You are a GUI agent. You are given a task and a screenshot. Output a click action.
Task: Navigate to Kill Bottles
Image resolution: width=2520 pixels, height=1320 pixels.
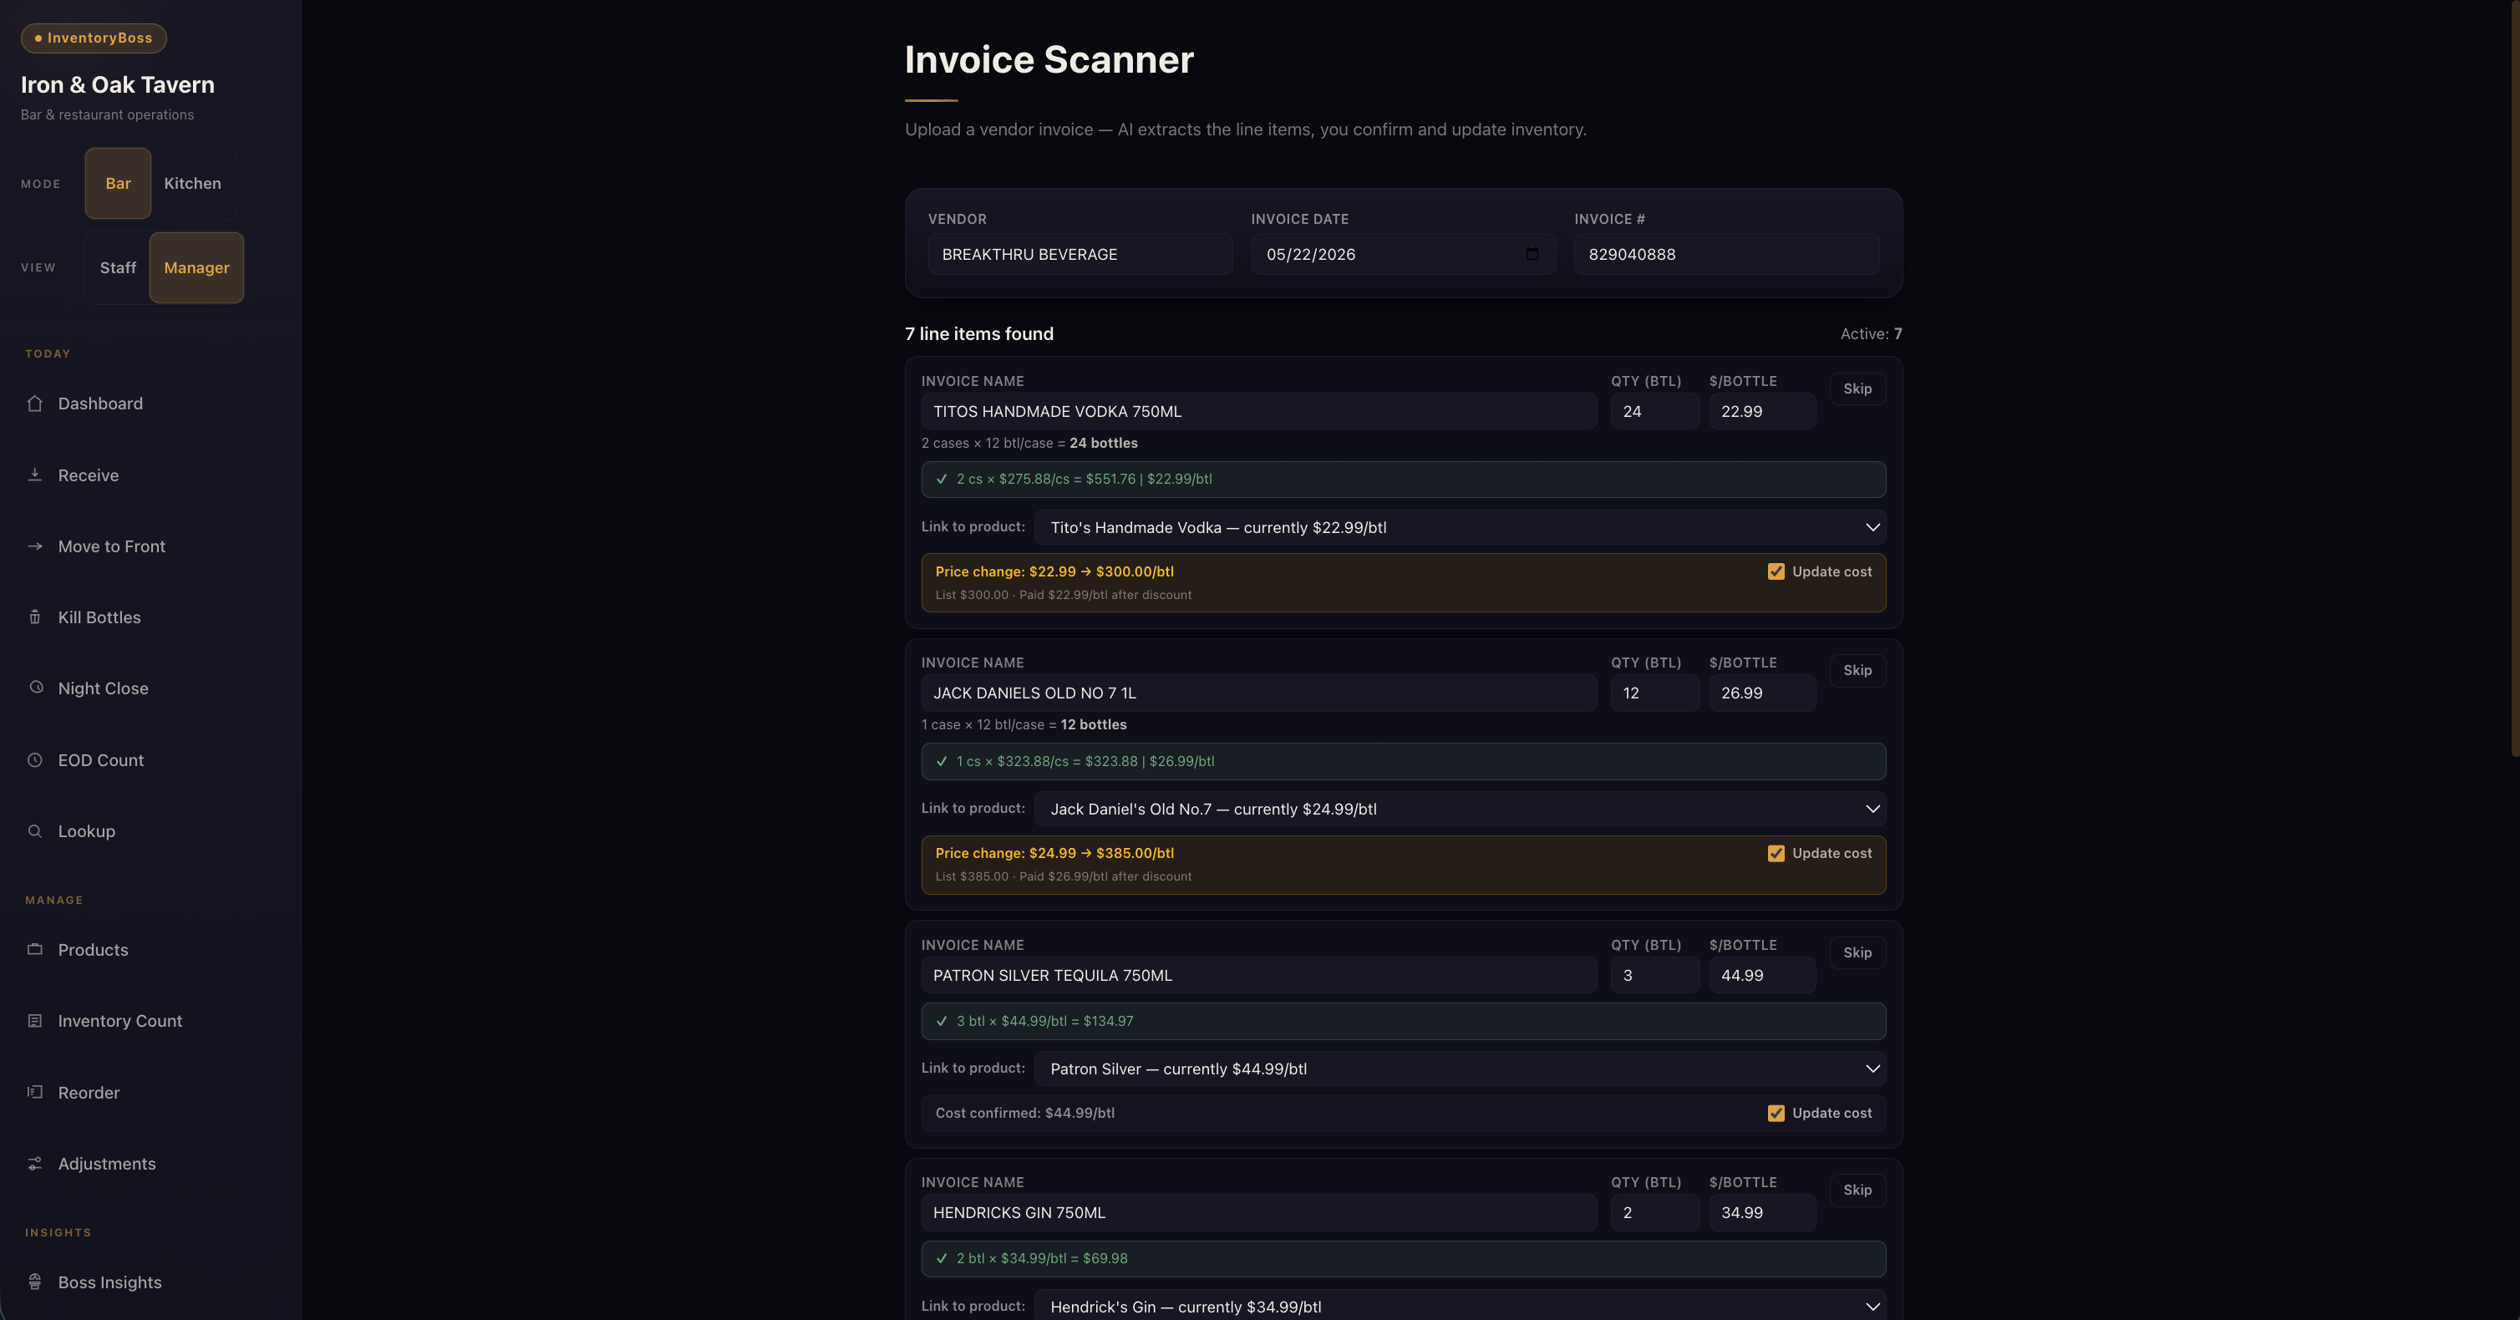click(x=150, y=617)
